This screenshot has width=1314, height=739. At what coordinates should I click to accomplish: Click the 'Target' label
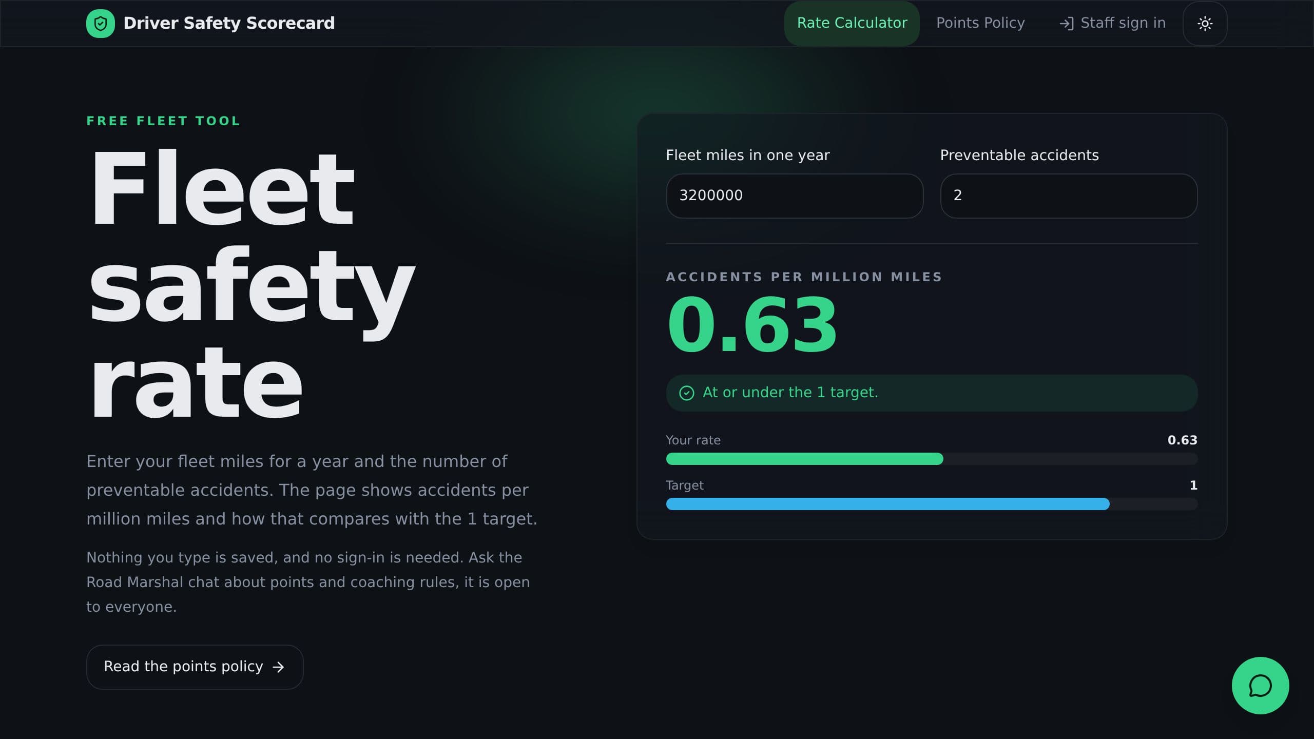[x=685, y=485]
